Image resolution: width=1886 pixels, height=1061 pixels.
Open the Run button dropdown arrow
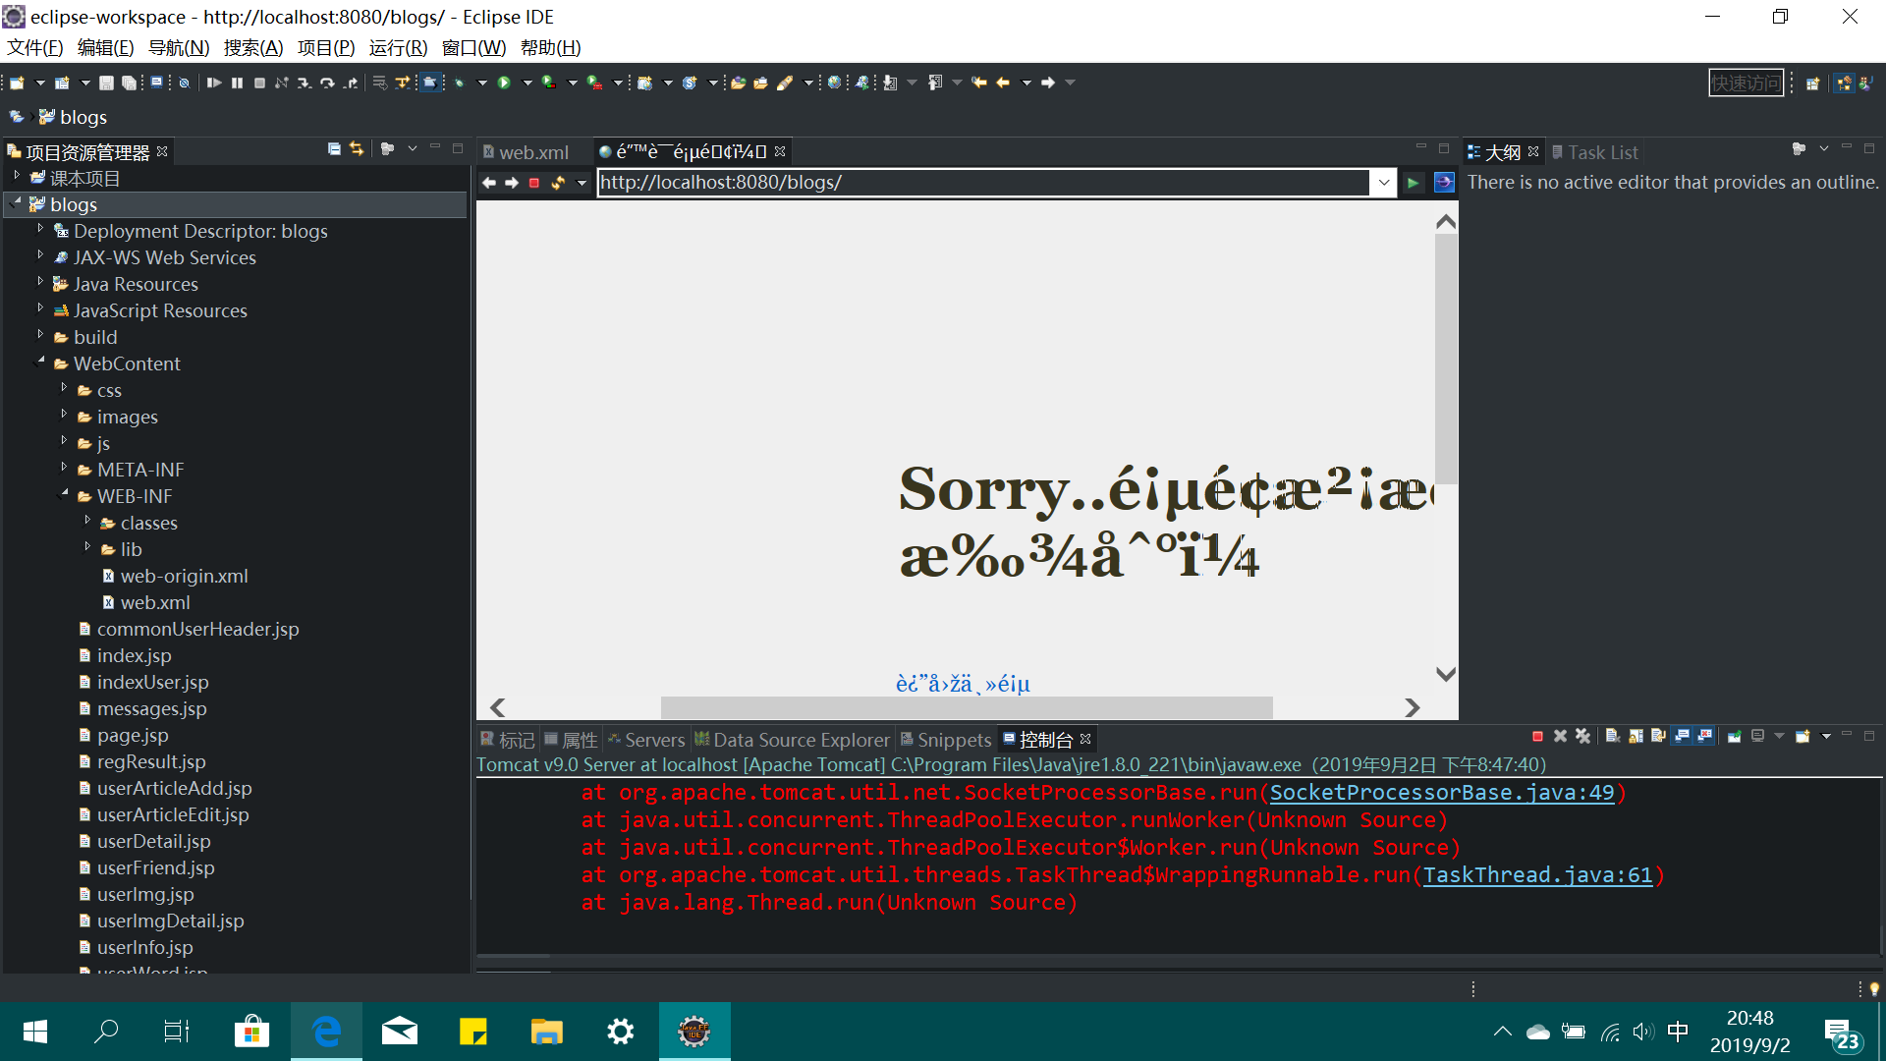527,84
